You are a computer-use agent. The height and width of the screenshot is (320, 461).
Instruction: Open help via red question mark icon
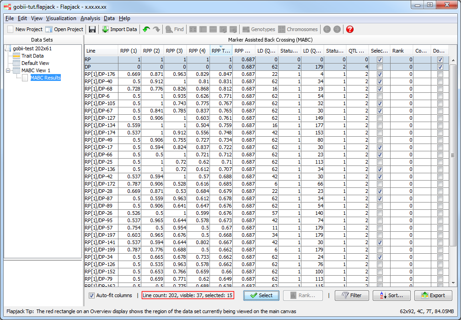coord(350,29)
